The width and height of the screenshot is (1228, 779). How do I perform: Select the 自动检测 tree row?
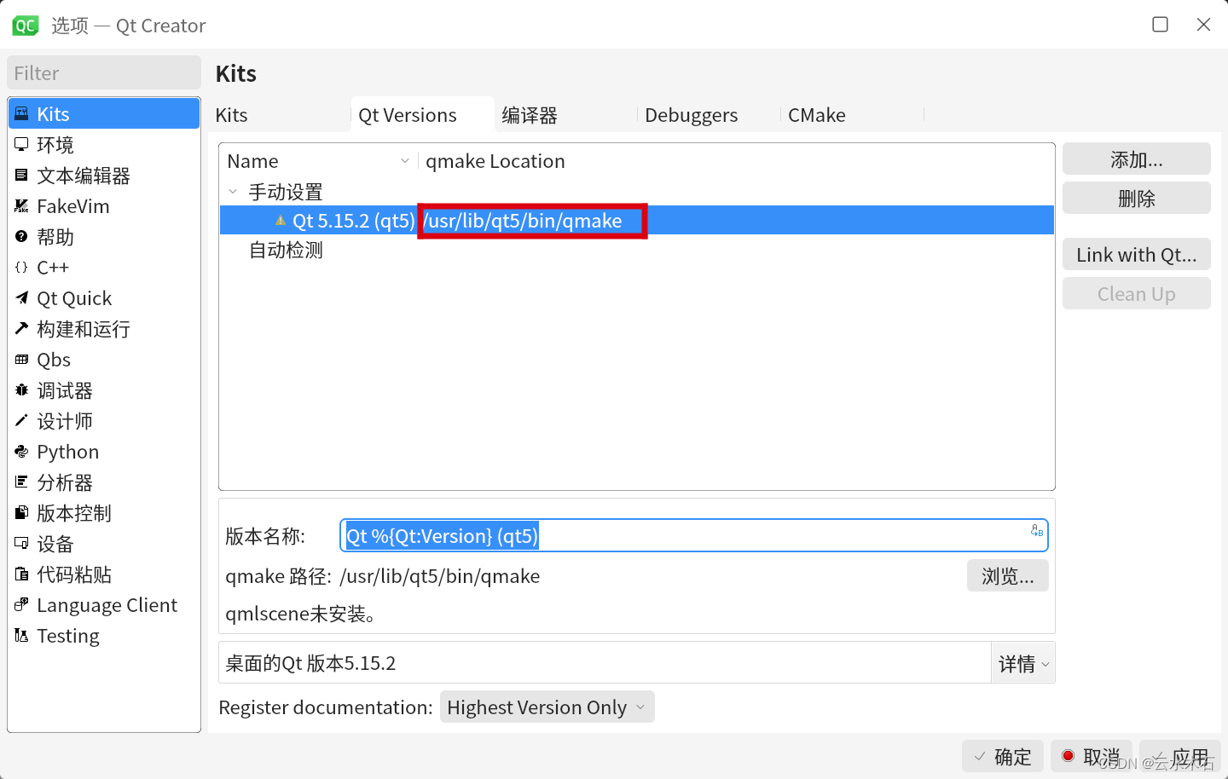pos(637,250)
